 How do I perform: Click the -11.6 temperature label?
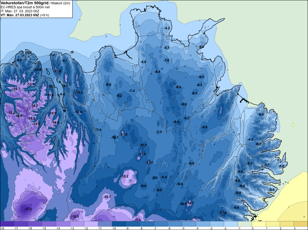click(50, 95)
